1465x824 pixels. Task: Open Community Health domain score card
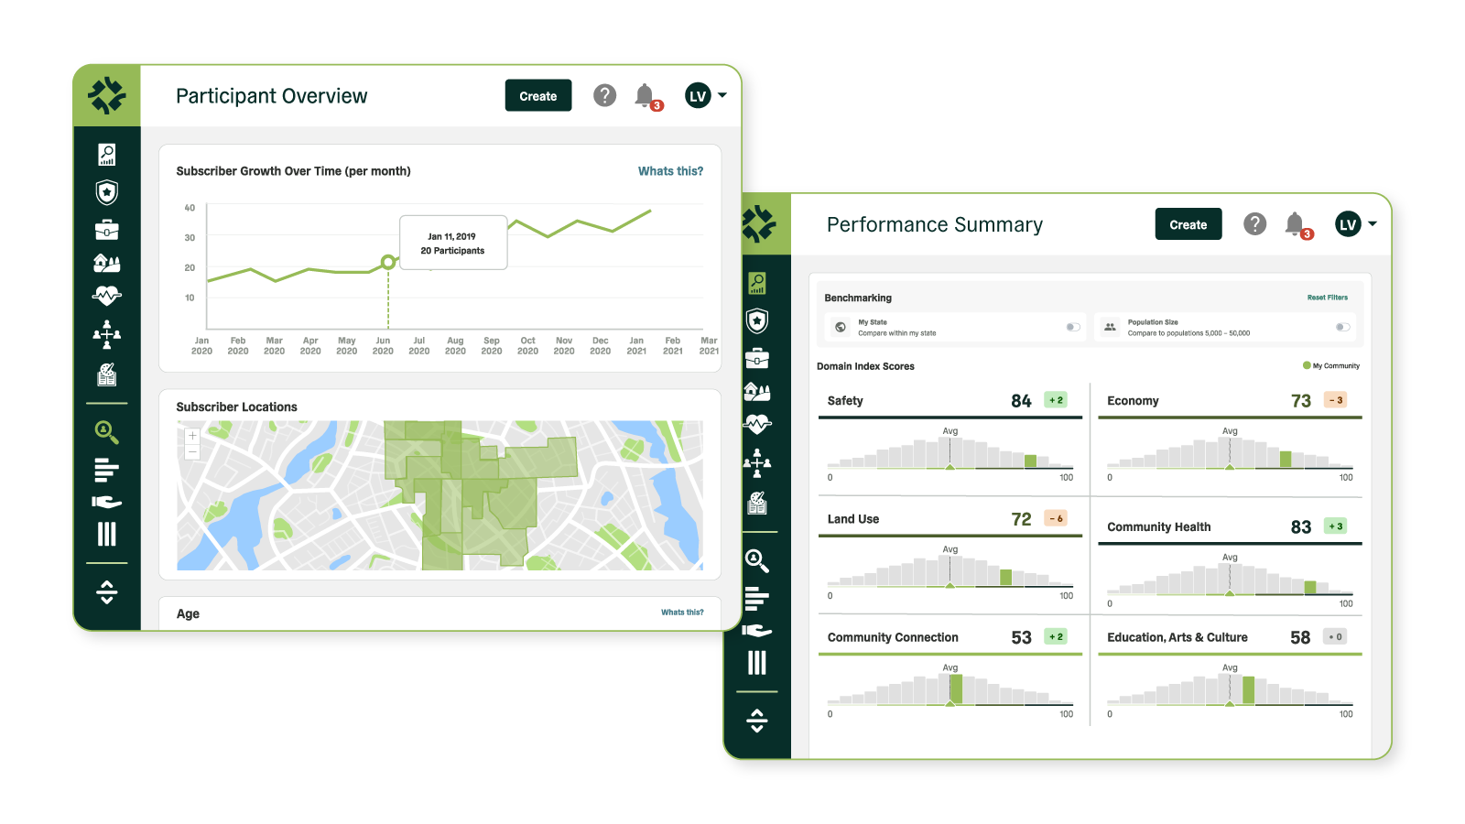click(1230, 562)
